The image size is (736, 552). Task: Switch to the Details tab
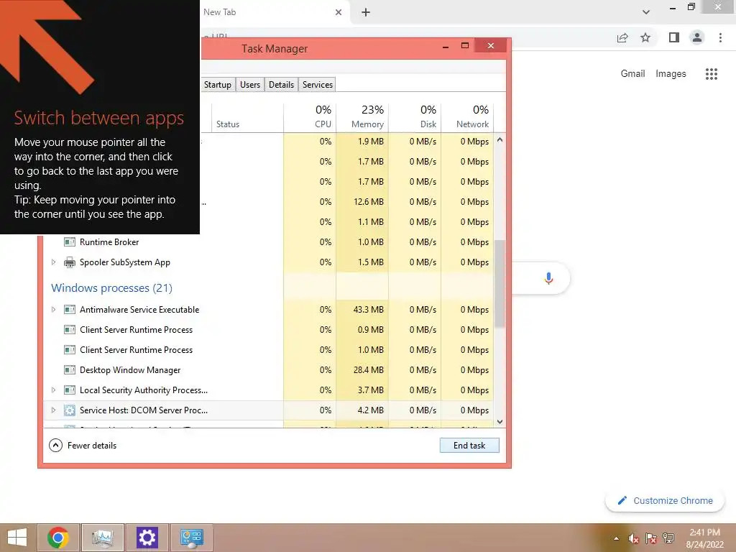(x=281, y=85)
